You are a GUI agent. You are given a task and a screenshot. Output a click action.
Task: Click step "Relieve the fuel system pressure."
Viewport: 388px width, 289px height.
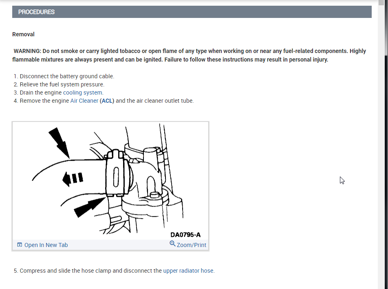(62, 84)
